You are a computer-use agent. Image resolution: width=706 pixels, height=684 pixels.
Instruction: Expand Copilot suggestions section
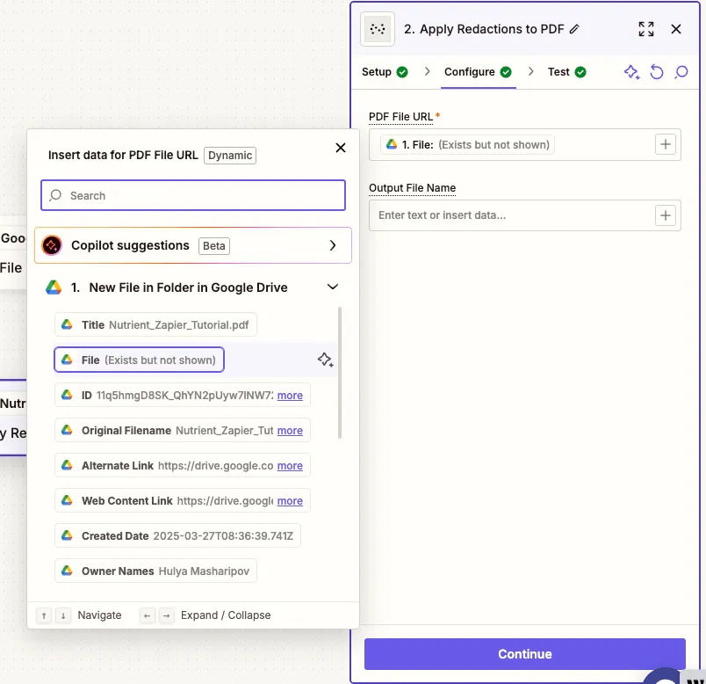click(332, 245)
